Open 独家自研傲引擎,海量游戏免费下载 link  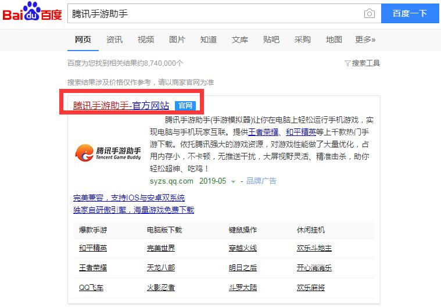coord(134,210)
